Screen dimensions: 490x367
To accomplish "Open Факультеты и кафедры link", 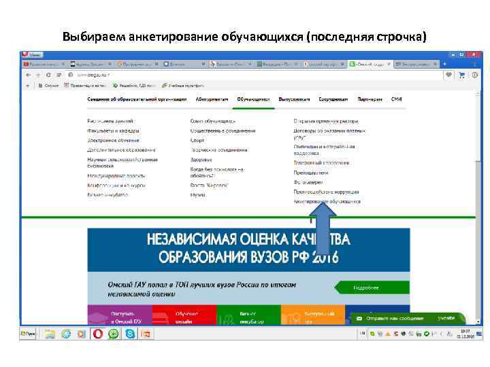I will [113, 130].
